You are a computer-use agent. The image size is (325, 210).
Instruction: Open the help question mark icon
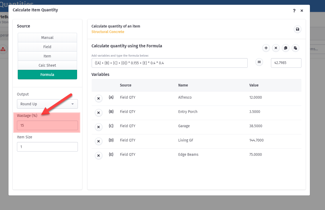click(294, 11)
